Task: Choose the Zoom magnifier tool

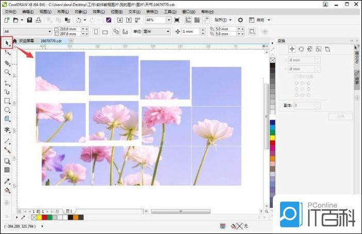Action: [x=7, y=73]
